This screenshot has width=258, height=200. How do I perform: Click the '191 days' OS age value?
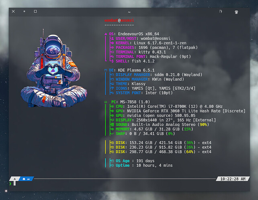point(145,161)
